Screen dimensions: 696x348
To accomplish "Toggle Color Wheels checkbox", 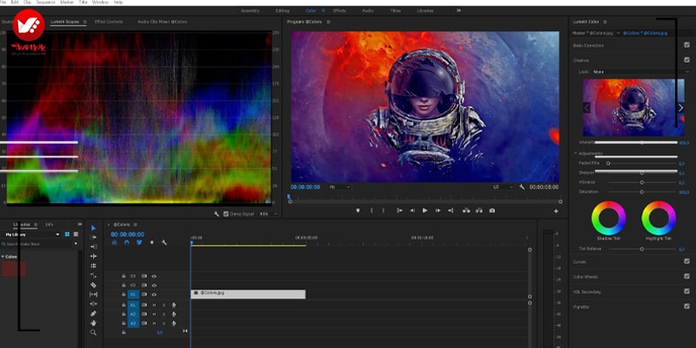I will pyautogui.click(x=687, y=276).
